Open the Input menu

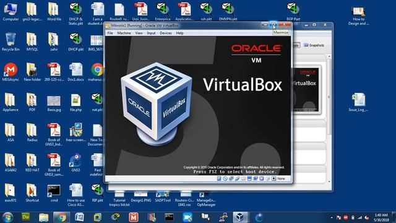[x=151, y=33]
